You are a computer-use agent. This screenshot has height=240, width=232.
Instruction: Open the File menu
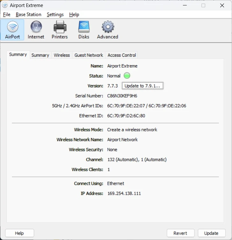(x=7, y=15)
